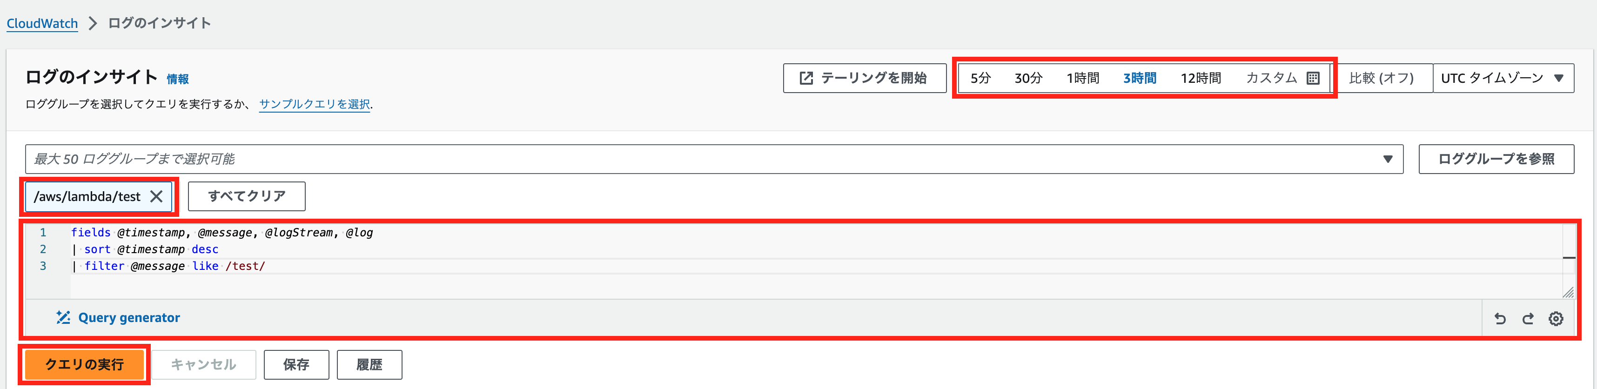Undo the last query edit
Image resolution: width=1597 pixels, height=389 pixels.
tap(1500, 318)
